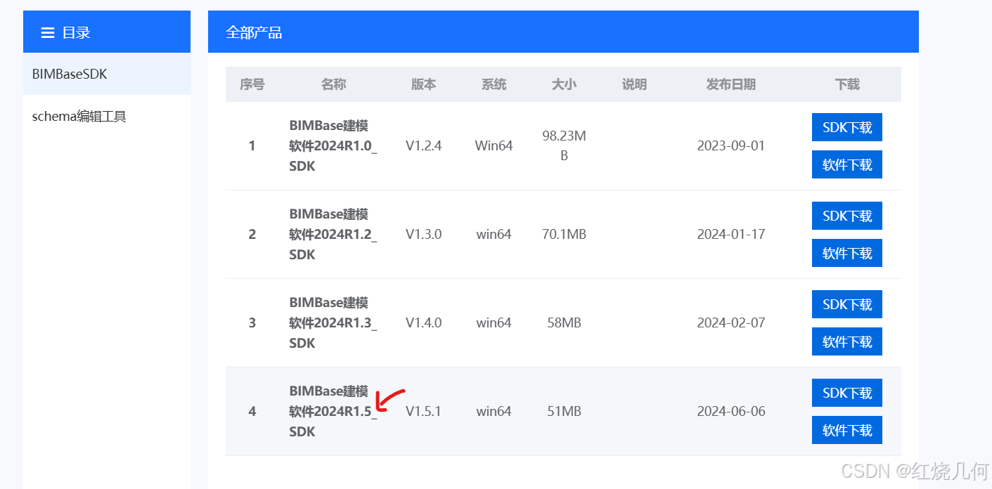Select product name BIMBase建模软件2024R1.2_SDK
The image size is (992, 489).
tap(333, 235)
